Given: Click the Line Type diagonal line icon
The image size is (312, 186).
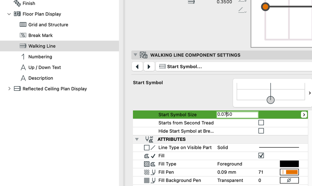Looking at the screenshot, I should (153, 147).
